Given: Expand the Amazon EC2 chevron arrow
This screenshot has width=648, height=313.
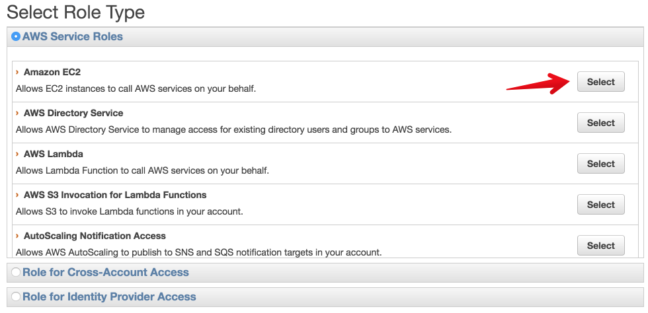Looking at the screenshot, I should point(17,72).
